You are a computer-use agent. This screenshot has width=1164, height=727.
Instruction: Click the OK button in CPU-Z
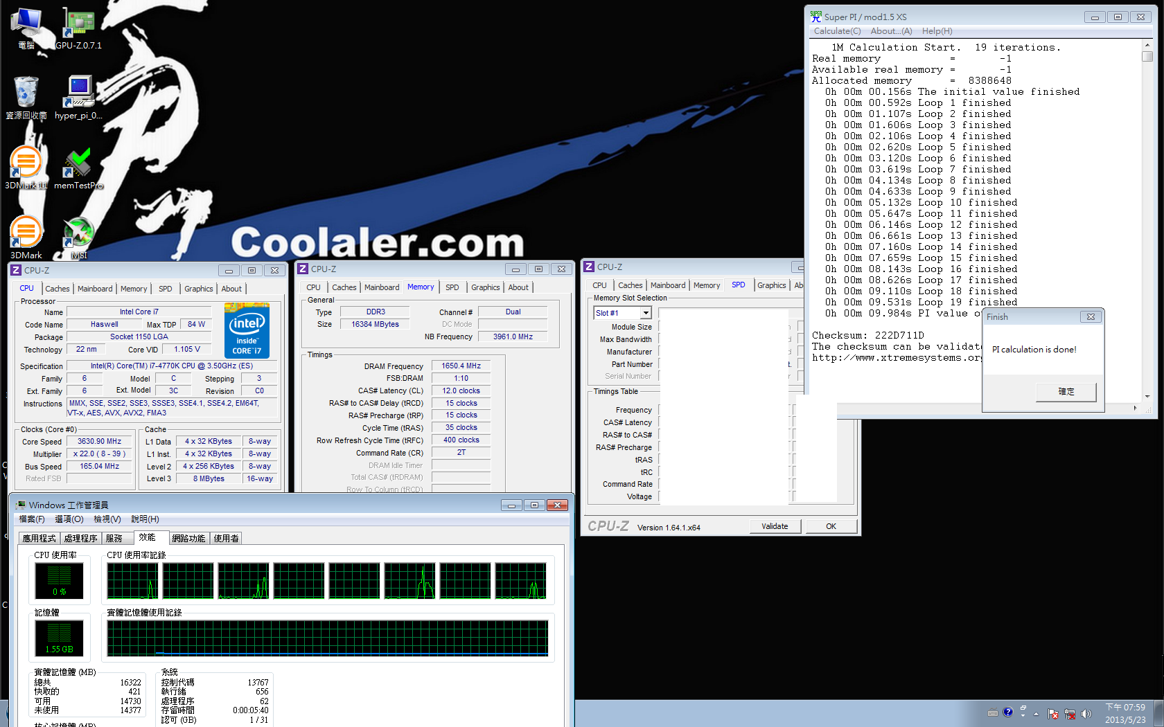click(831, 526)
